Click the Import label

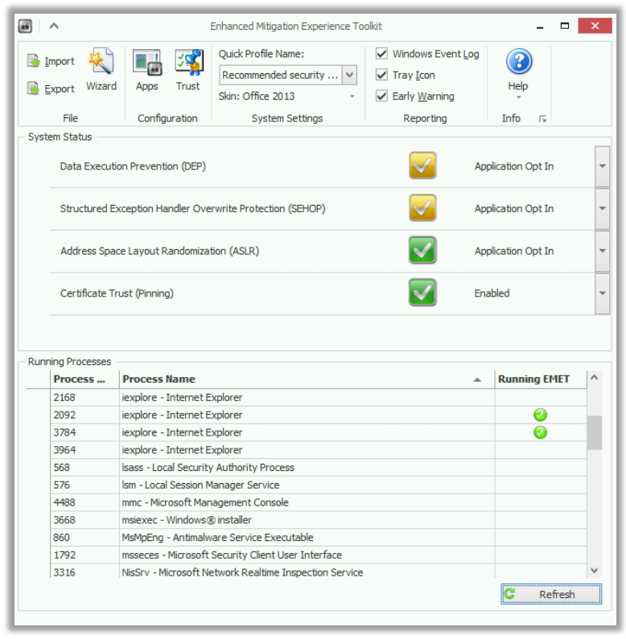(x=60, y=61)
